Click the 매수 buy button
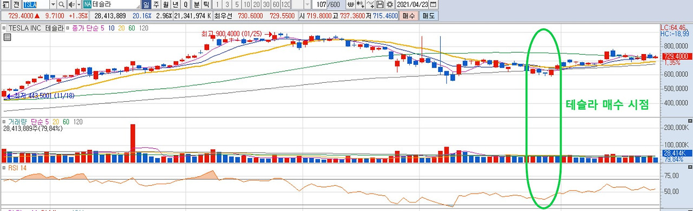693x211 pixels. (x=409, y=16)
